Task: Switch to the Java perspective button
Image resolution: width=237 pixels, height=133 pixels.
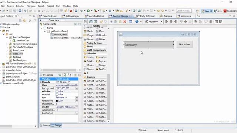Action: point(218,11)
